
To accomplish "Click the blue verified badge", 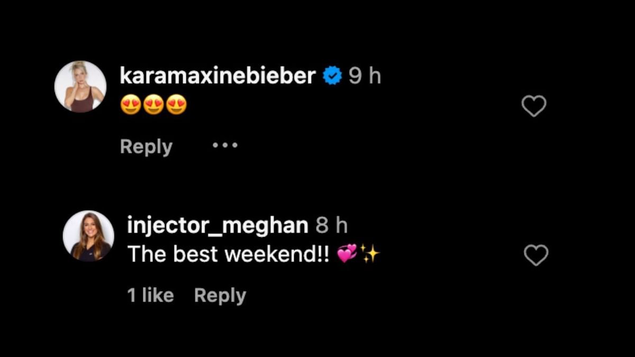I will 332,77.
